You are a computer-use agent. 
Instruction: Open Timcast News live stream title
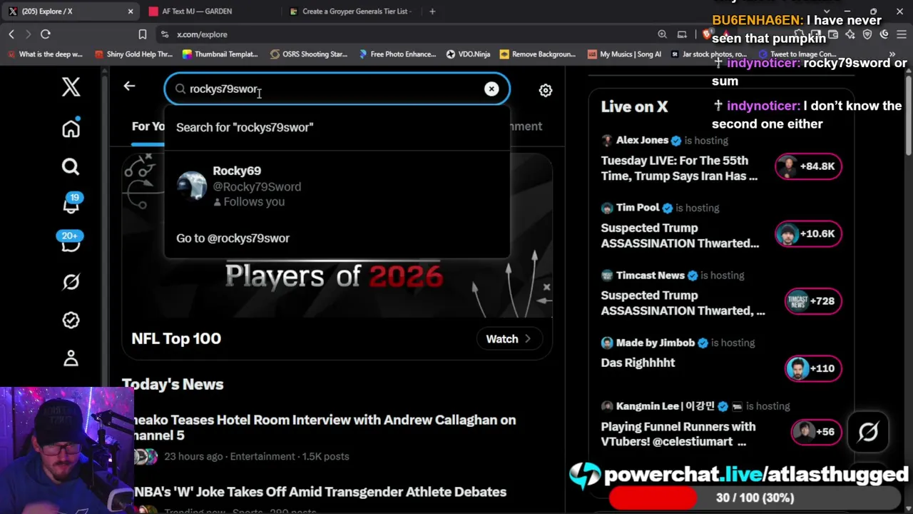[x=683, y=303]
